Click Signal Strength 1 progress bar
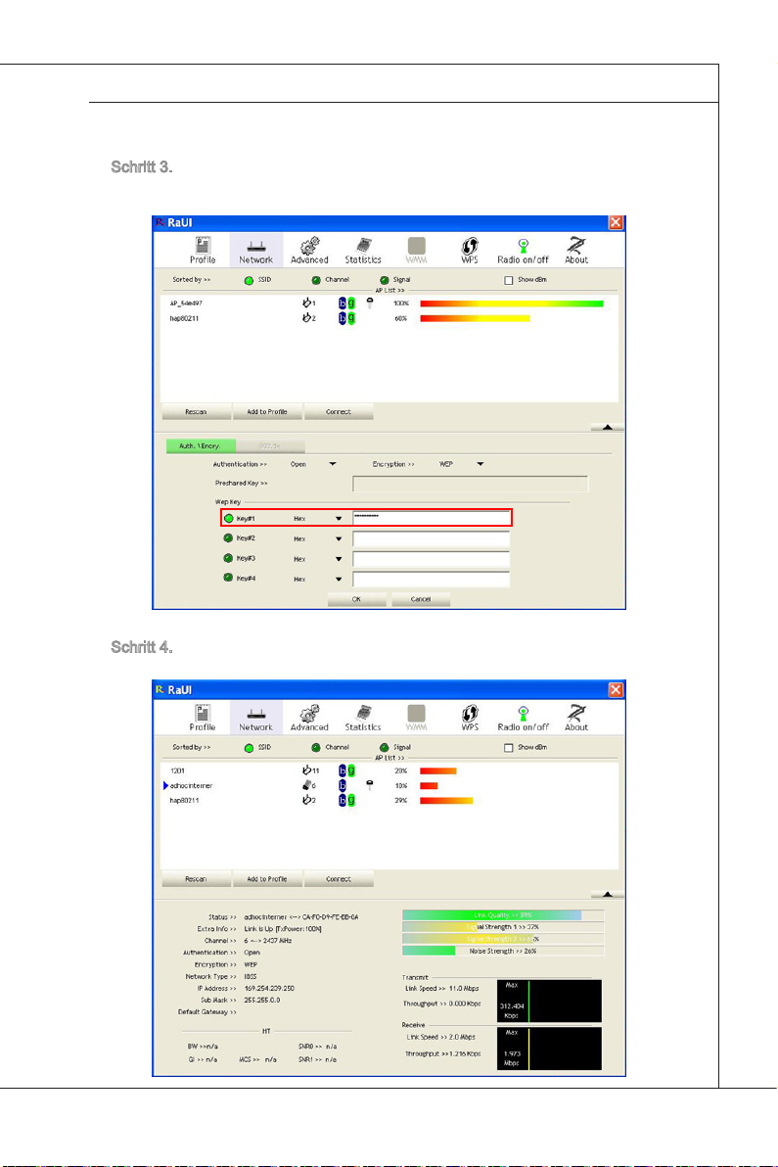 503,926
